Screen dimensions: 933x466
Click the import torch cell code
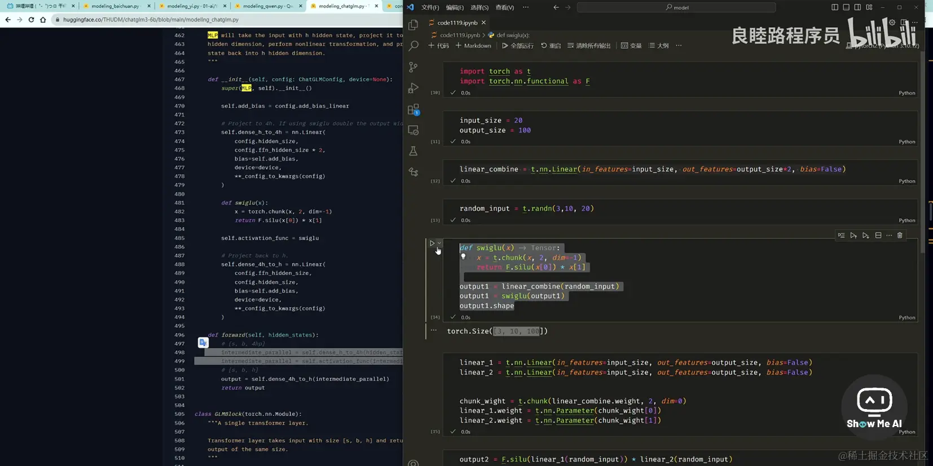point(525,76)
